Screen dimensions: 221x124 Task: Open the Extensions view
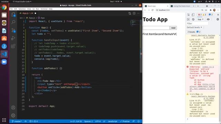[x=13, y=46]
